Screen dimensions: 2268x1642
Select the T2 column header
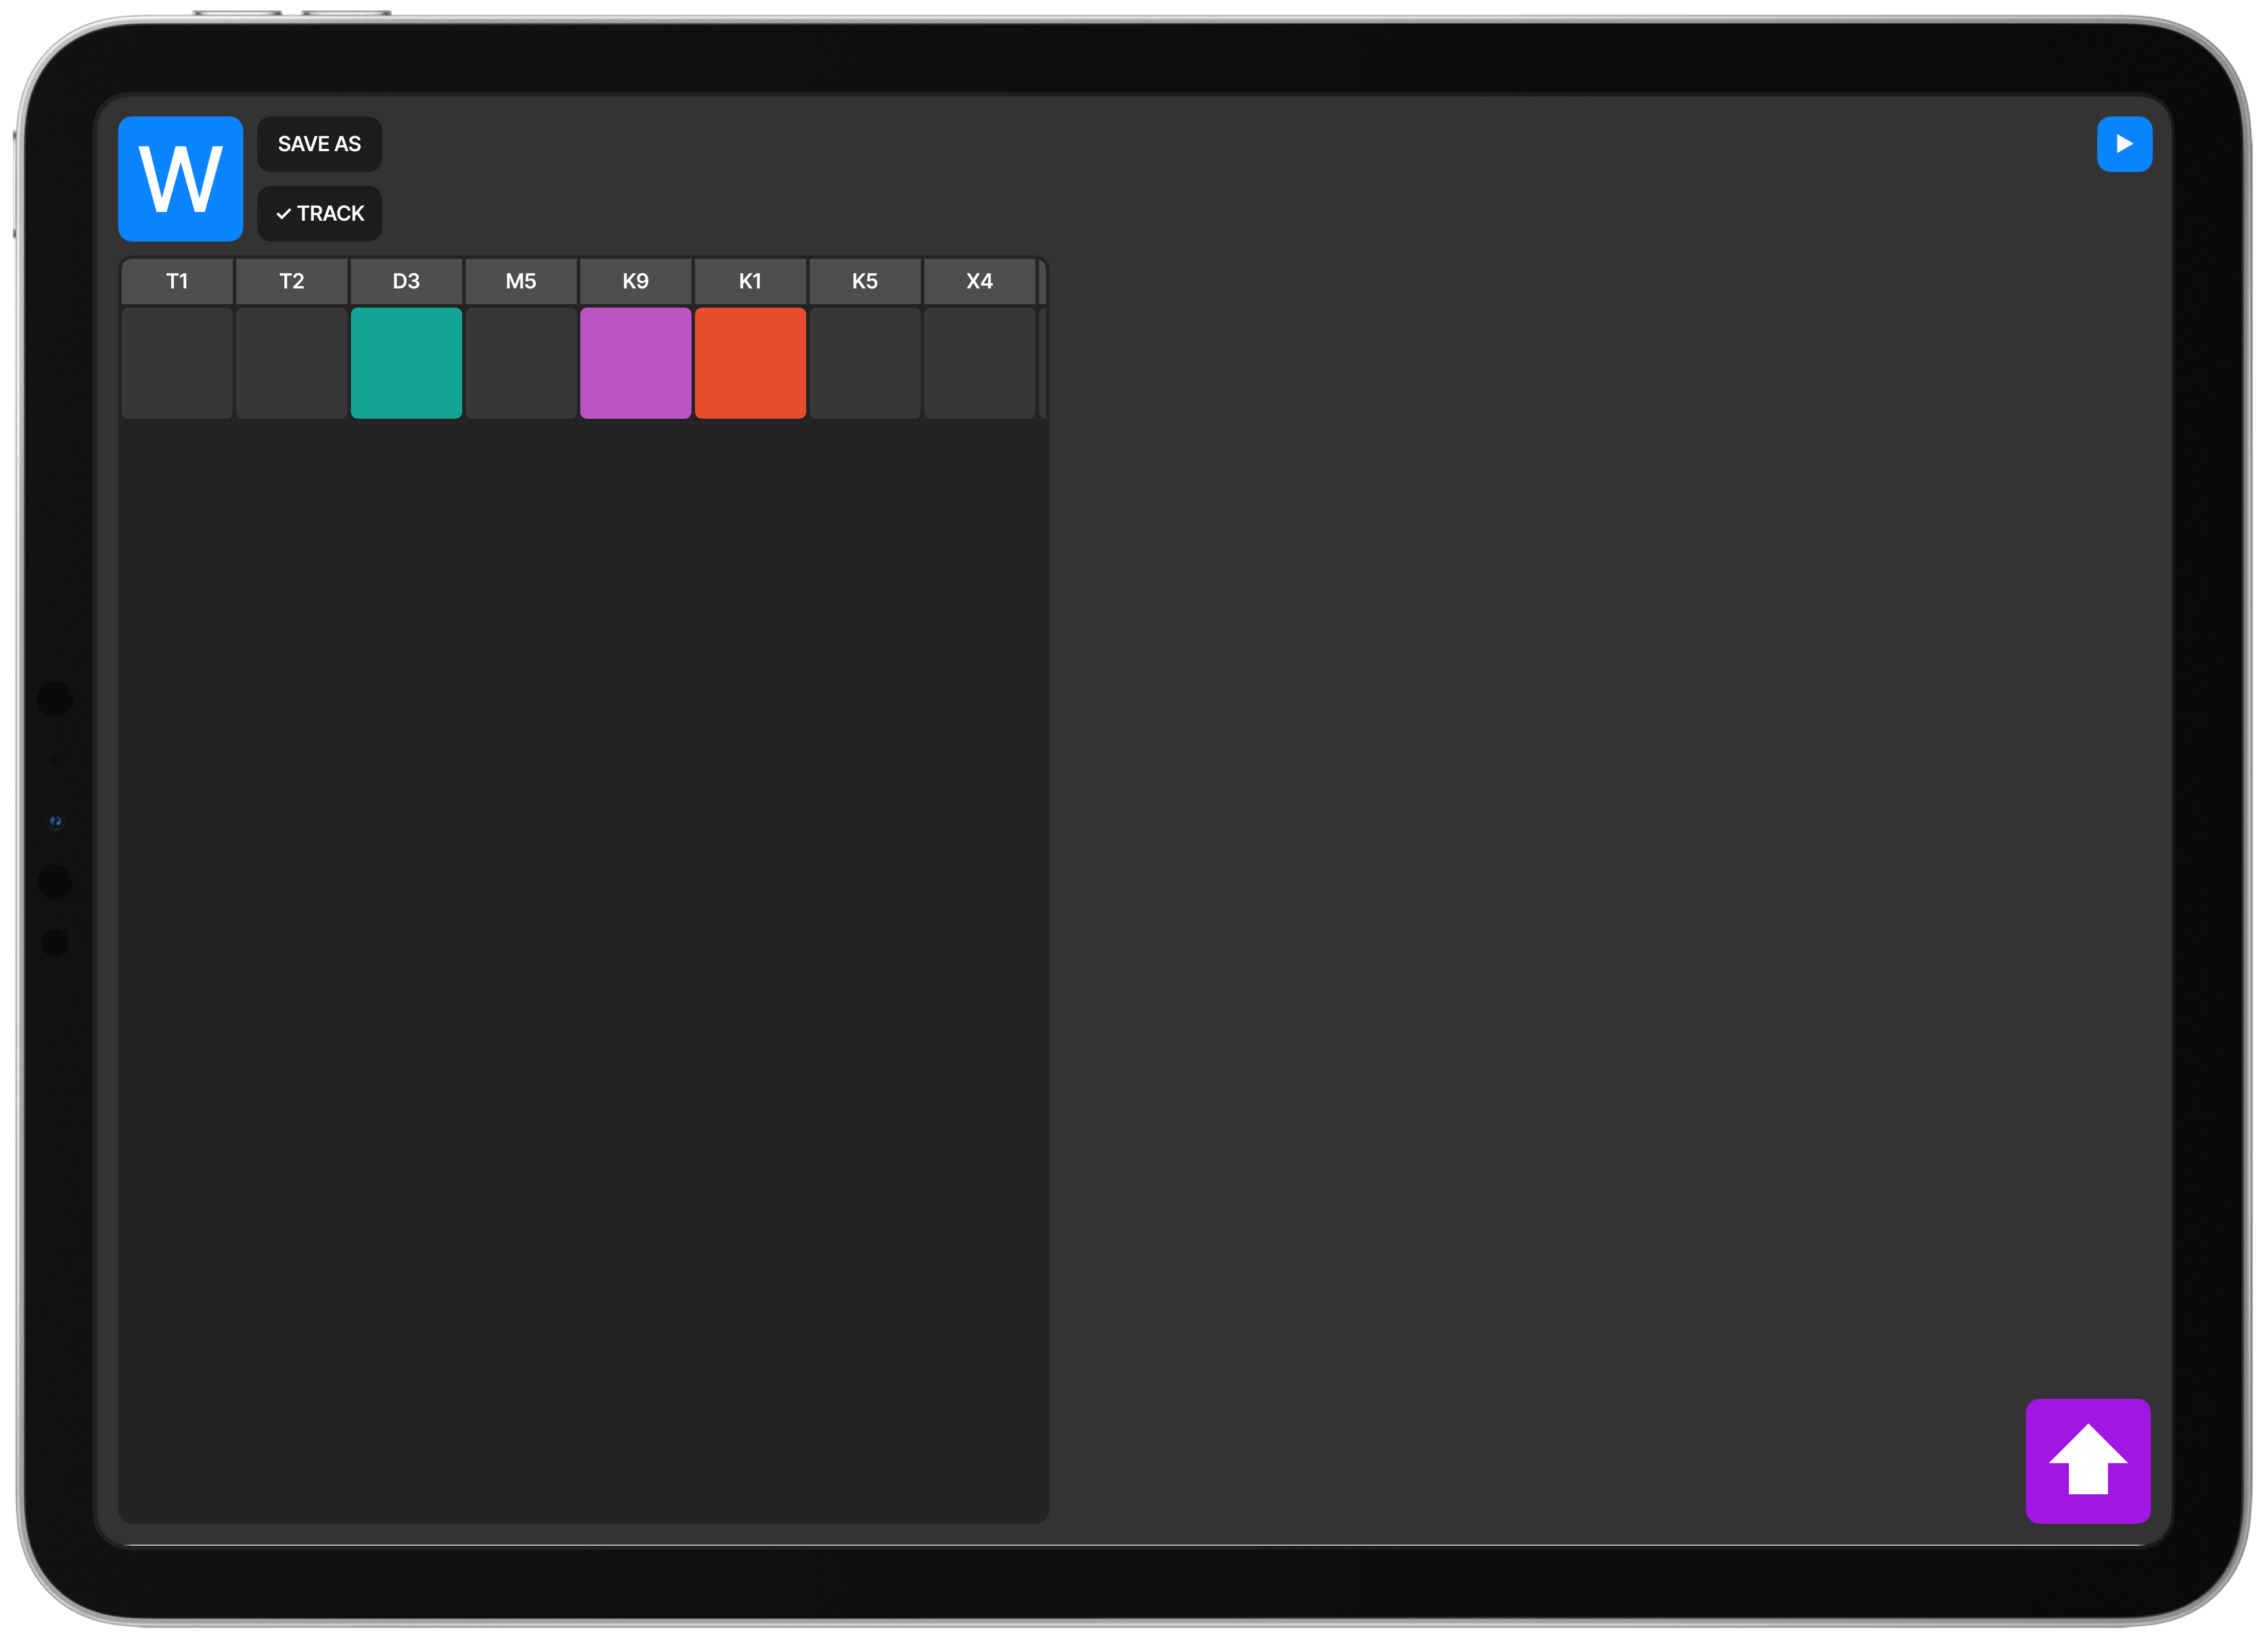[292, 281]
